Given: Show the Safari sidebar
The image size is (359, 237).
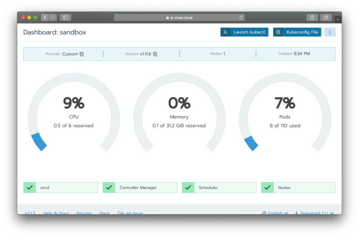Looking at the screenshot, I should [x=66, y=18].
